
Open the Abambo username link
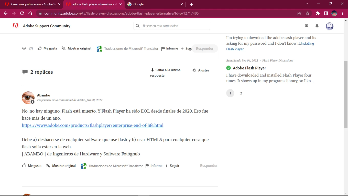tap(43, 95)
